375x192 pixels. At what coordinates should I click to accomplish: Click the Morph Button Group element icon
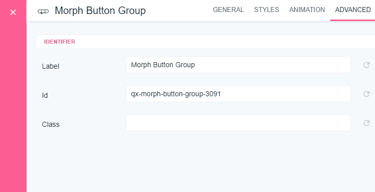coord(43,11)
